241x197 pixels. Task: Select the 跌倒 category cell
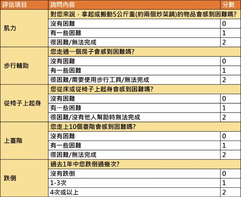(x=24, y=178)
